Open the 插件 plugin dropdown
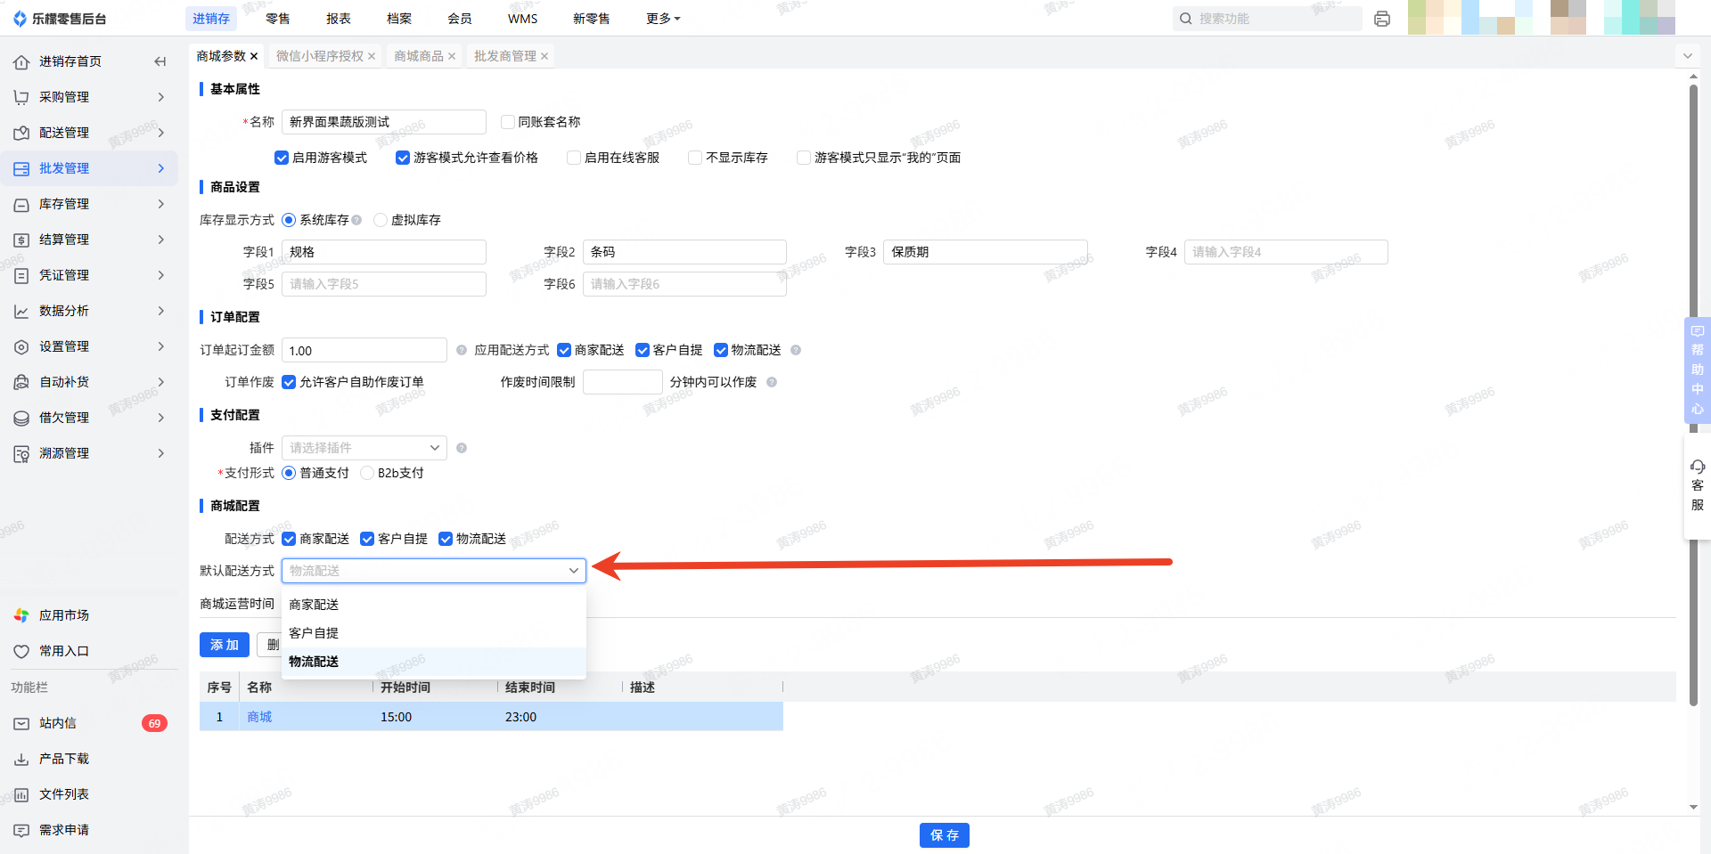The height and width of the screenshot is (854, 1711). pos(364,448)
